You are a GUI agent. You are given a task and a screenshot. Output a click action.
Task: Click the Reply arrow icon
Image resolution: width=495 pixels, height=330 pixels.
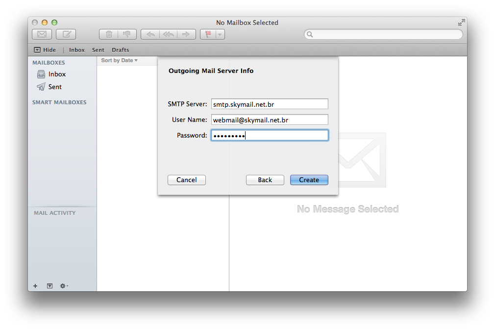[x=150, y=34]
